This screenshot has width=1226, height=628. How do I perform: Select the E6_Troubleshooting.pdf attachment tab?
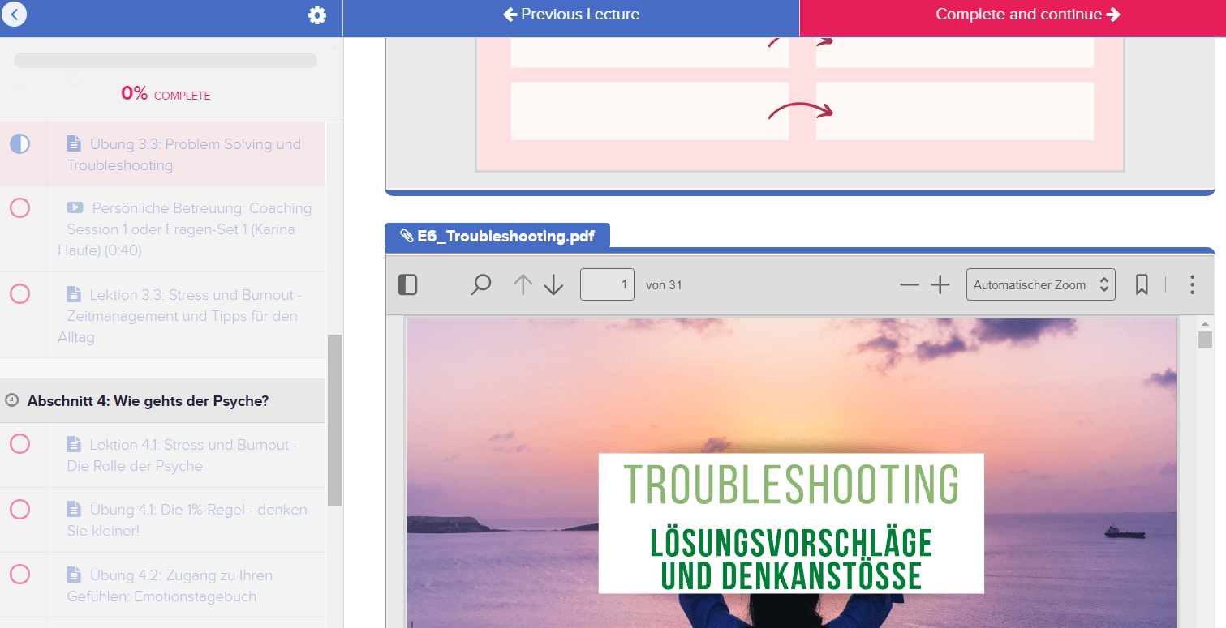497,236
